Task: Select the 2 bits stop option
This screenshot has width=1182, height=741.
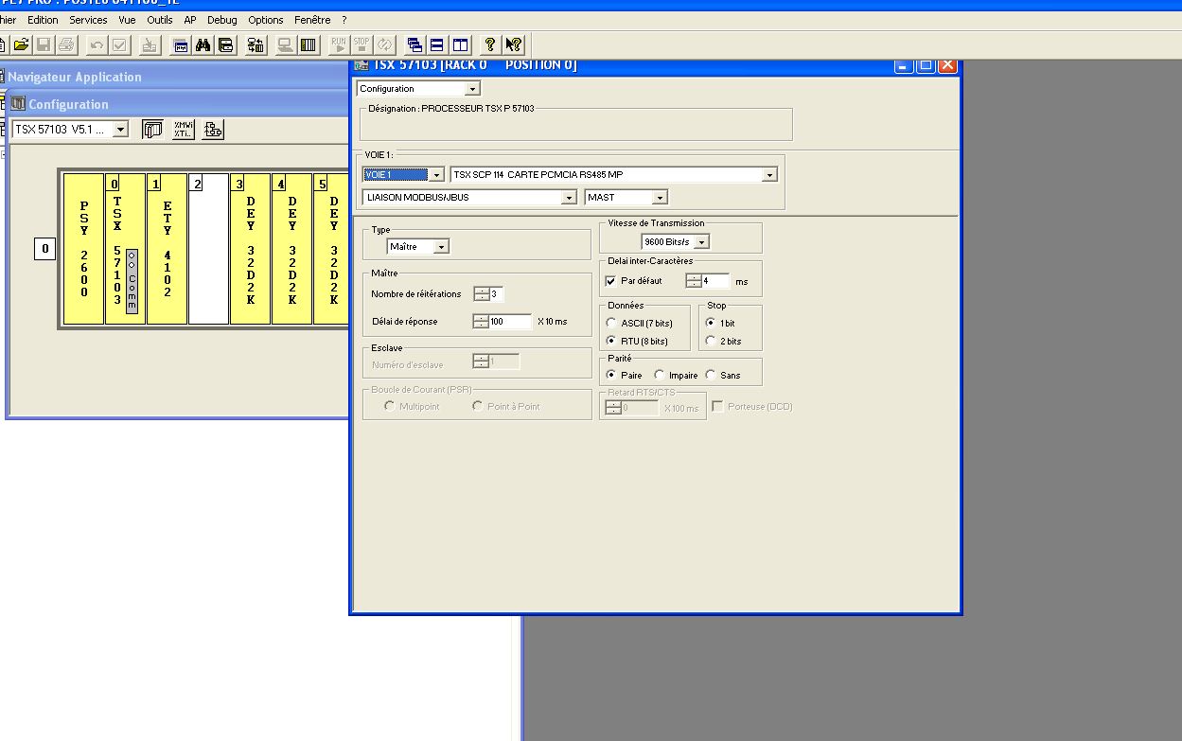Action: coord(711,341)
